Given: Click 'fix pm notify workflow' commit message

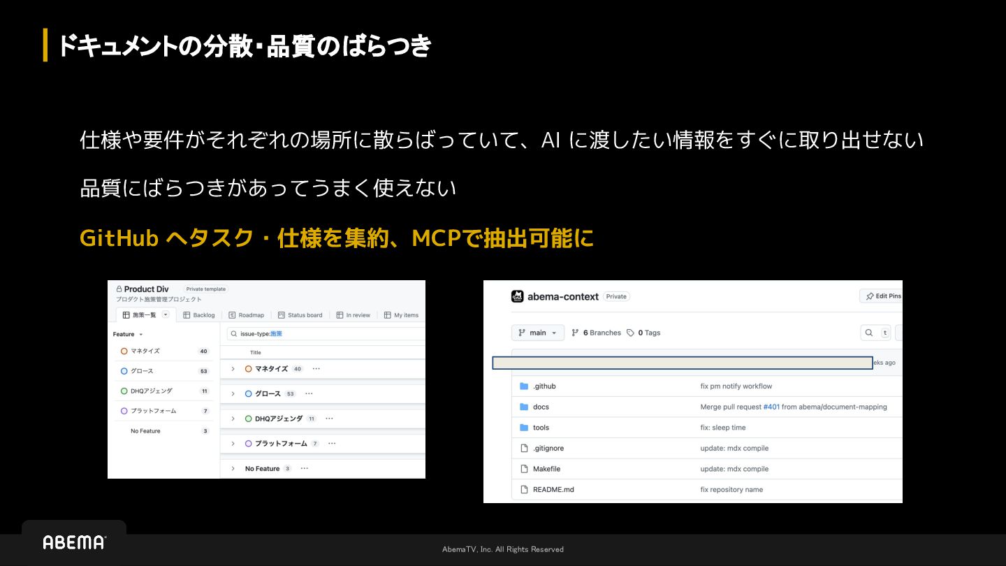Looking at the screenshot, I should [736, 386].
